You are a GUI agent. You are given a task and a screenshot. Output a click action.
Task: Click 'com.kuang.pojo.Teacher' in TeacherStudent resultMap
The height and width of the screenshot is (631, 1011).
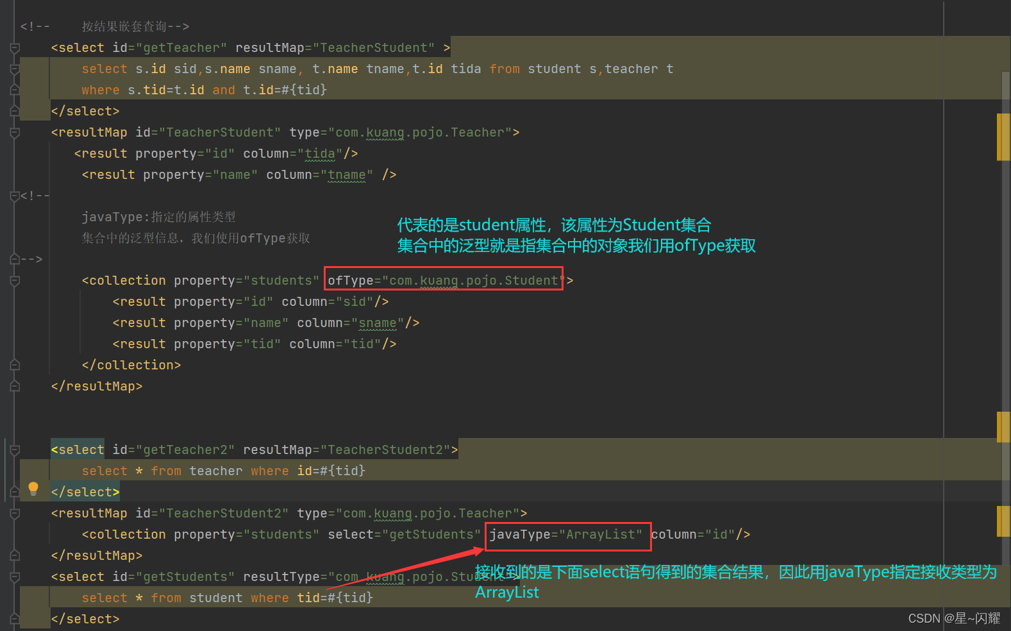pos(420,133)
